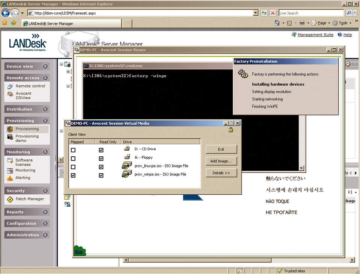This screenshot has width=360, height=274.
Task: Click the Add Image... button
Action: tap(221, 161)
